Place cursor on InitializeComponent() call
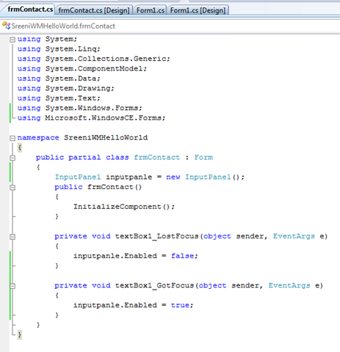 pos(124,207)
